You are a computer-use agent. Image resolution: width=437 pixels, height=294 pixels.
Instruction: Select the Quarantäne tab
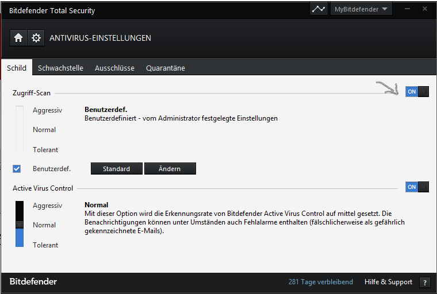(x=166, y=68)
